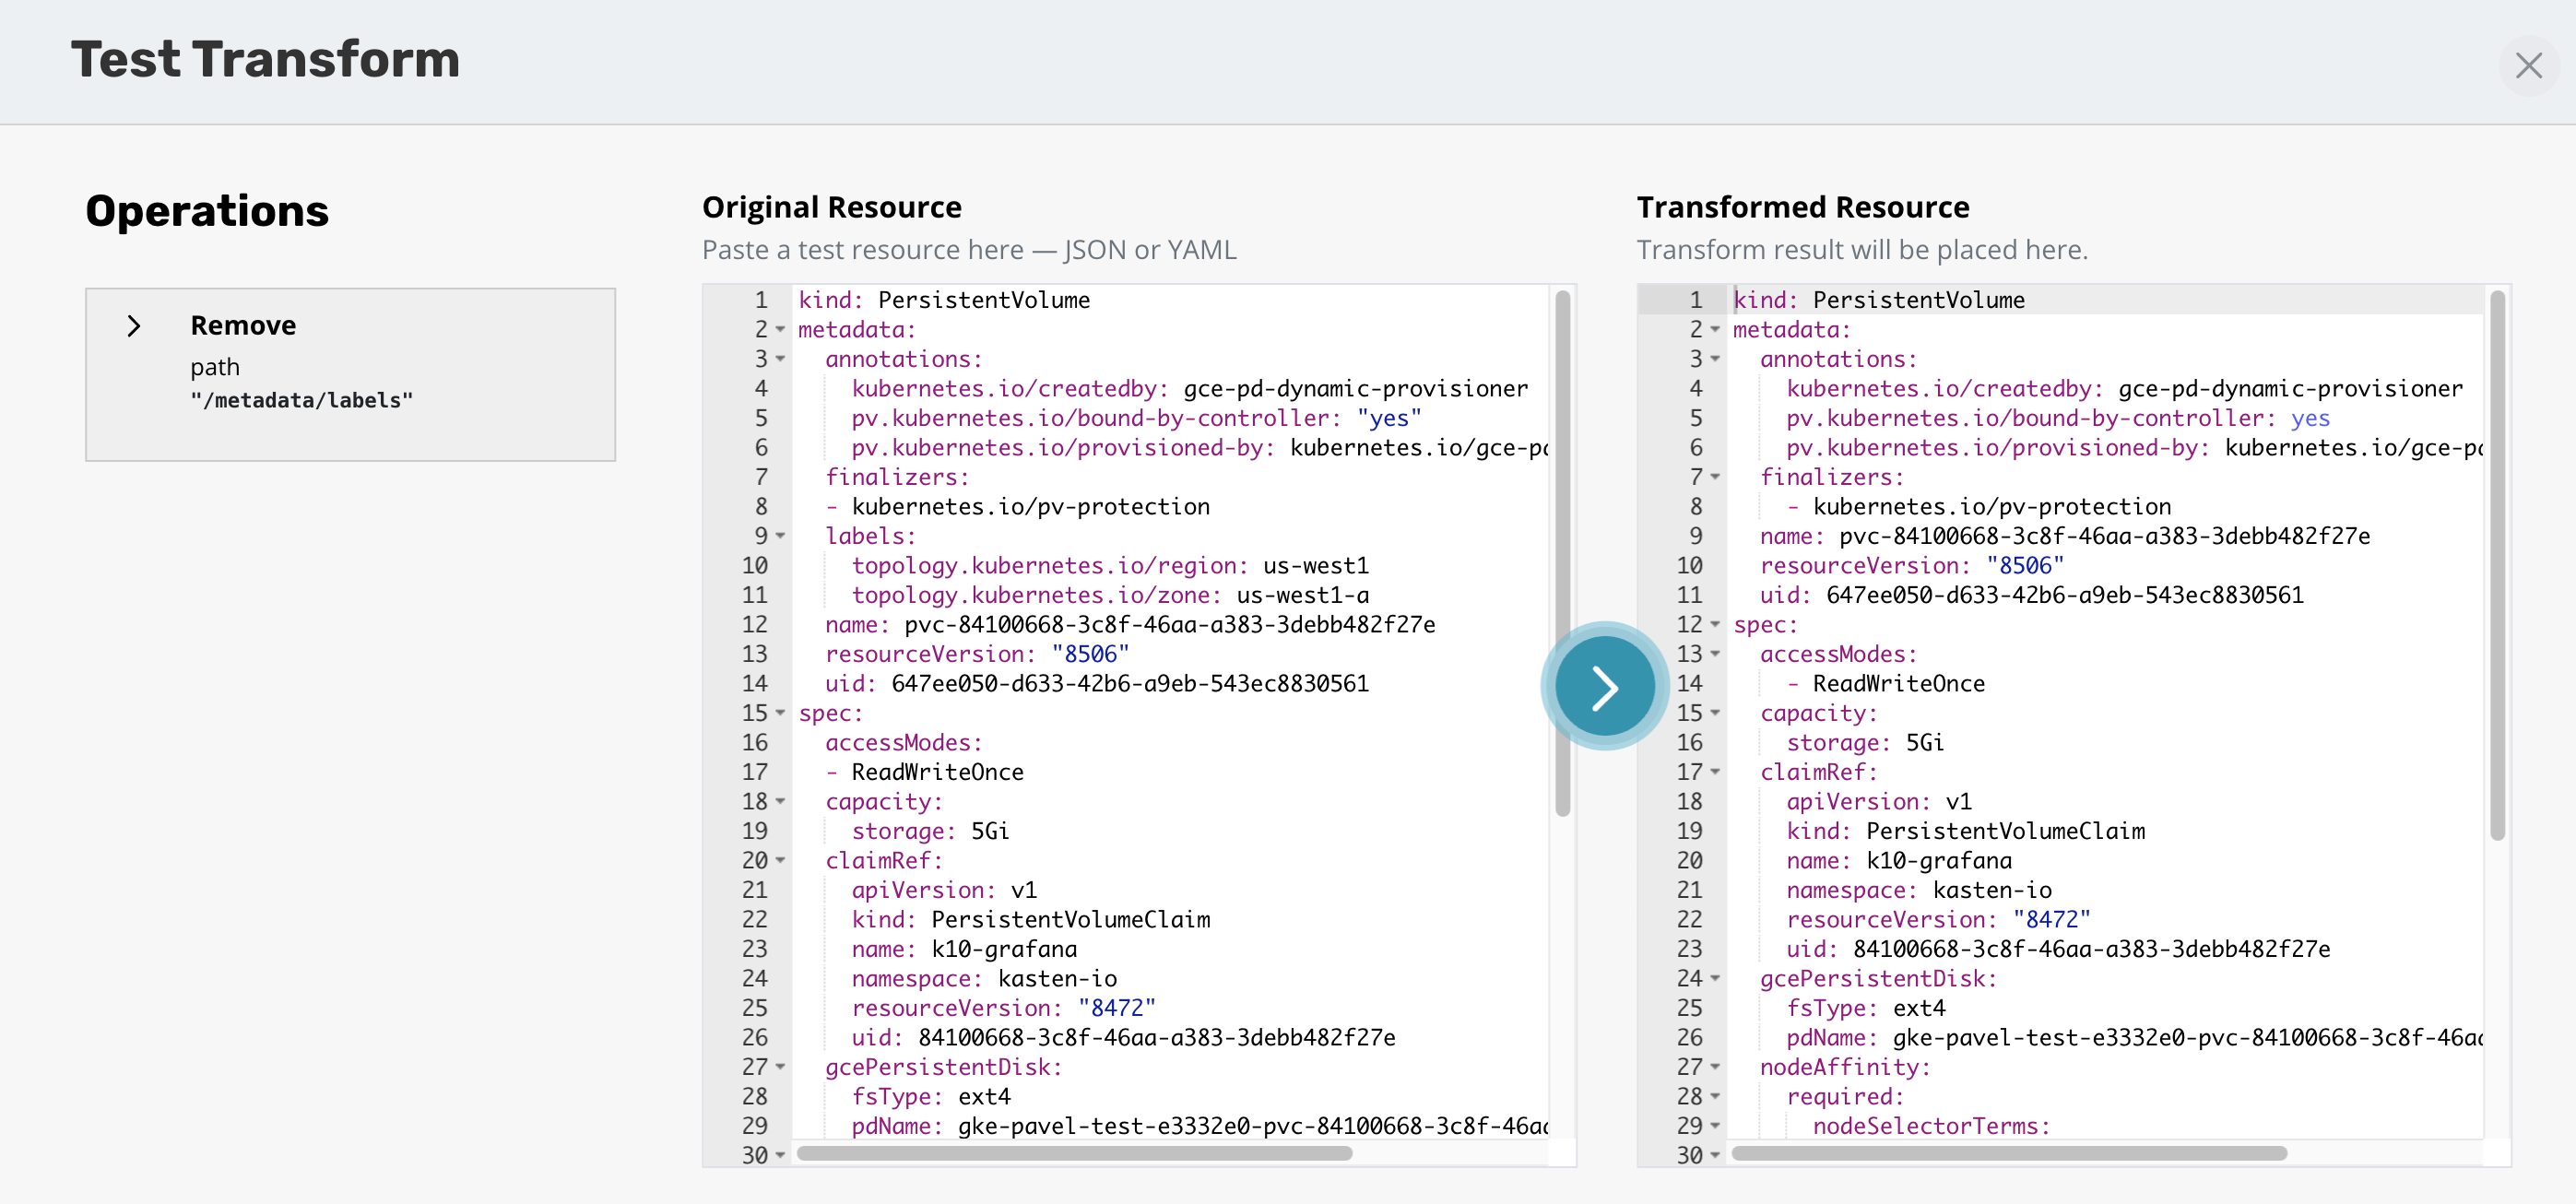The width and height of the screenshot is (2576, 1204).
Task: Click Transformed Resource horizontal scrollbar
Action: [x=2008, y=1153]
